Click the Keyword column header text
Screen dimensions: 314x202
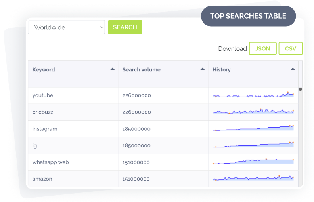point(44,70)
